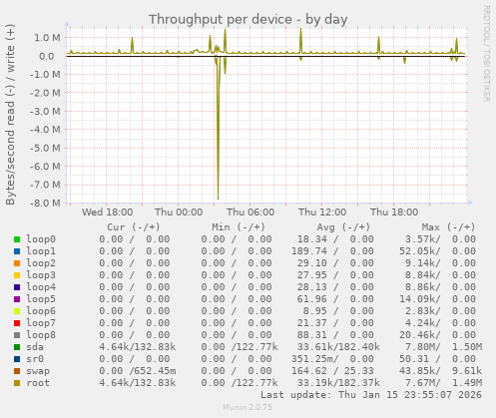Click the loop1 blue color swatch
496x418 pixels.
click(x=17, y=251)
